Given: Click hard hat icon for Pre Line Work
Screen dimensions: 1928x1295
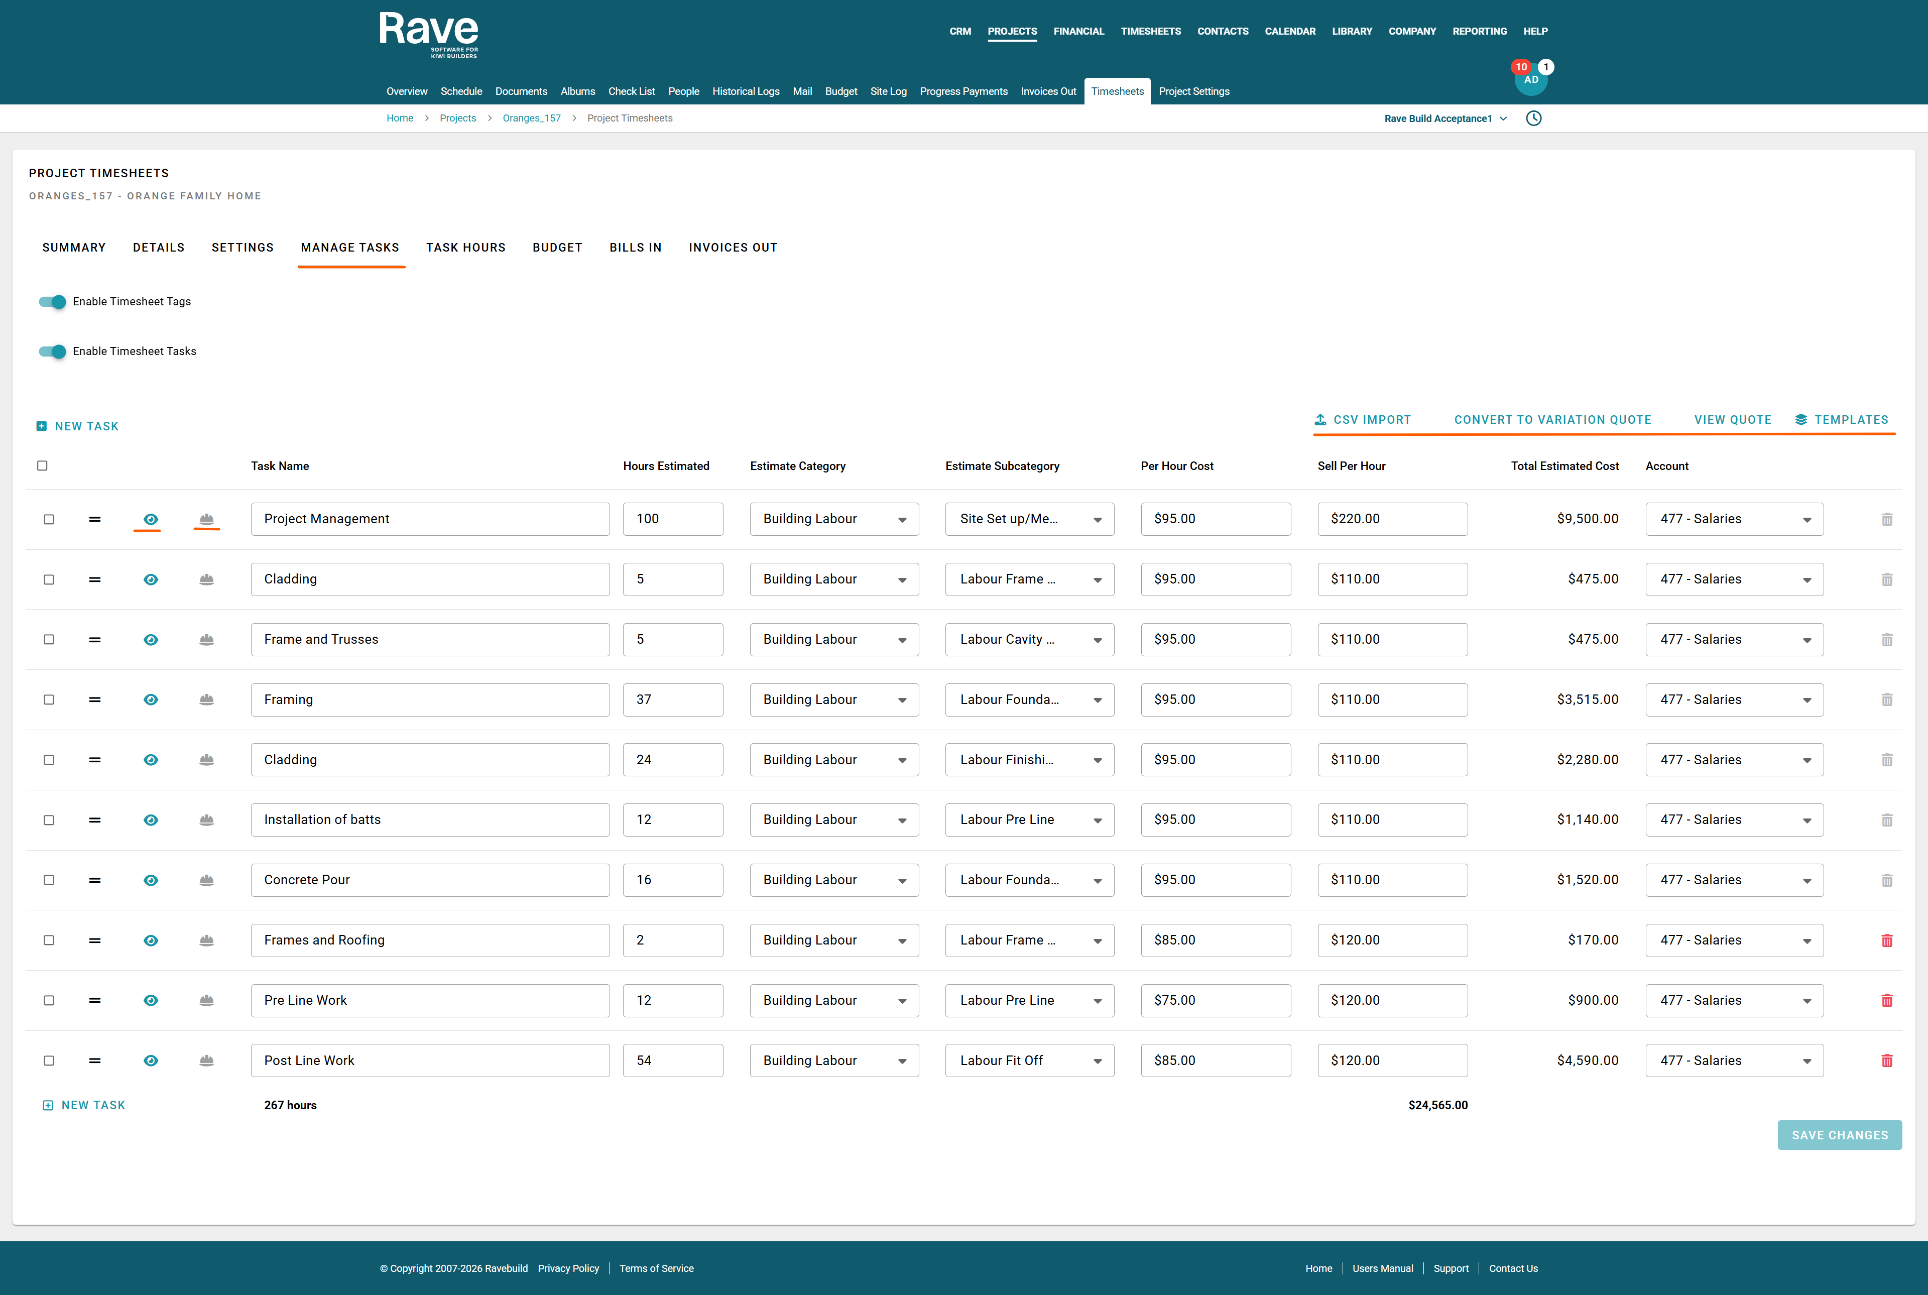Looking at the screenshot, I should 206,1000.
